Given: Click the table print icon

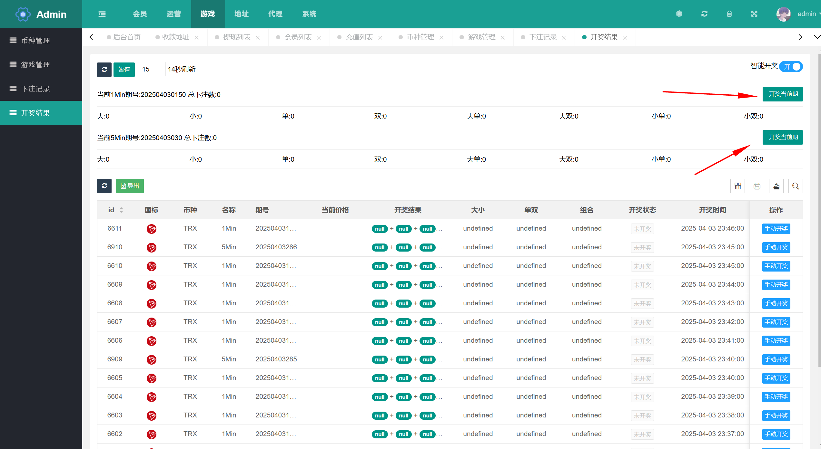Looking at the screenshot, I should point(757,186).
